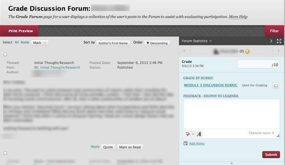285x165 pixels.
Task: Open the Filter option
Action: coord(274,31)
